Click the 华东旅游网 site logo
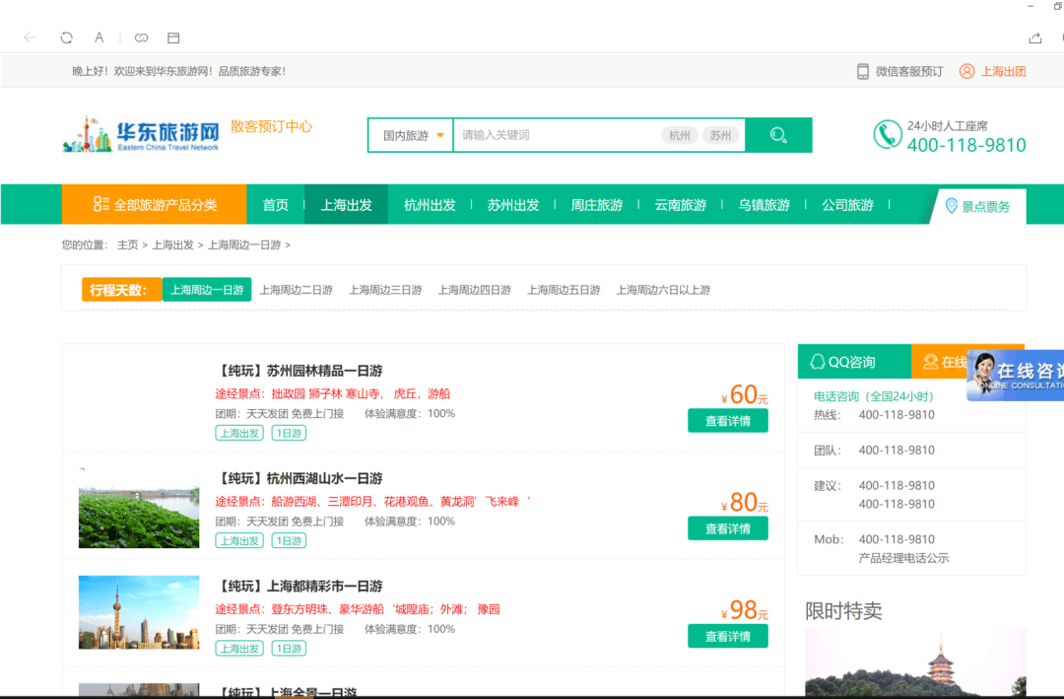 (x=141, y=135)
